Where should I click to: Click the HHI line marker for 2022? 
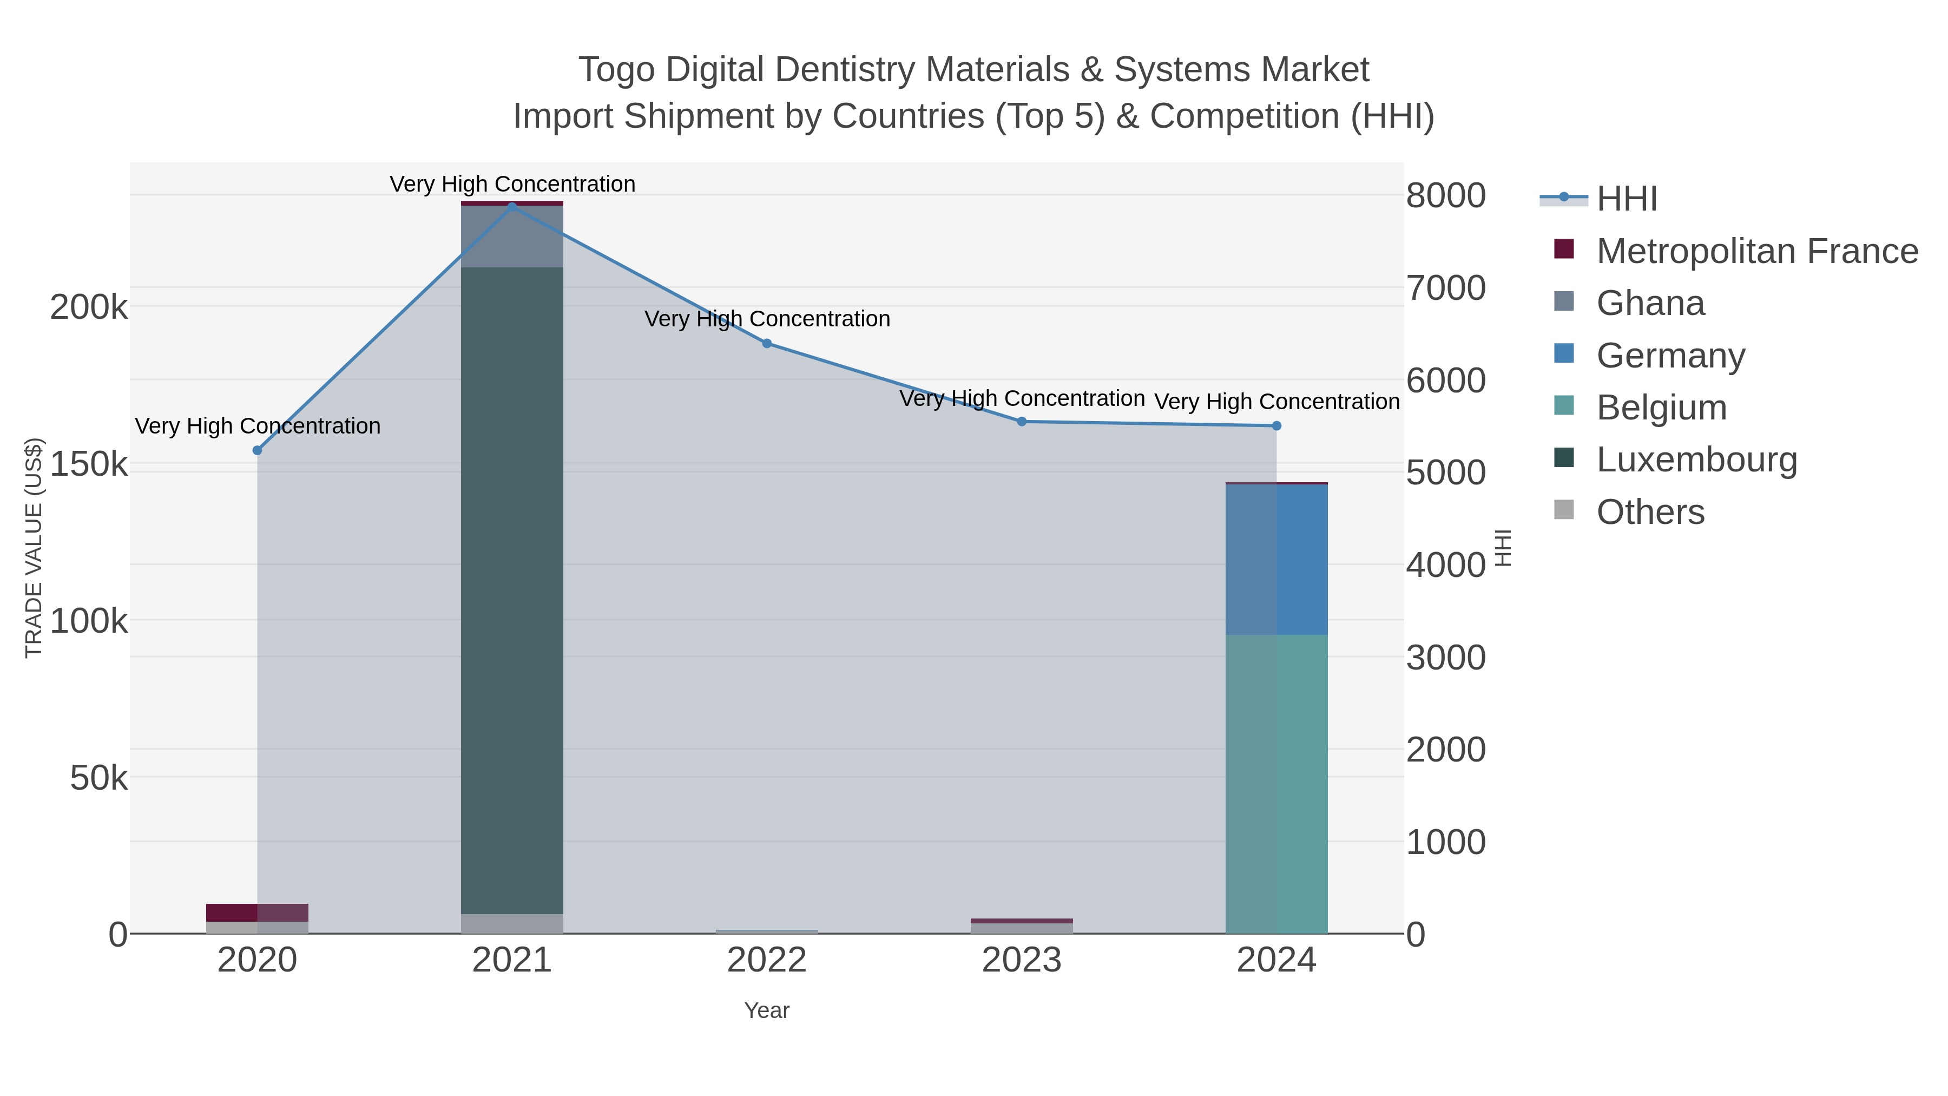pyautogui.click(x=767, y=343)
